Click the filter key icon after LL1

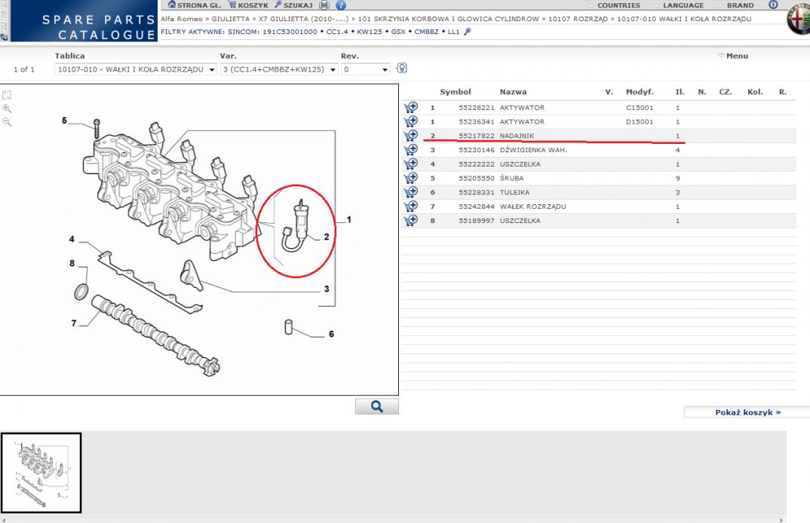468,32
